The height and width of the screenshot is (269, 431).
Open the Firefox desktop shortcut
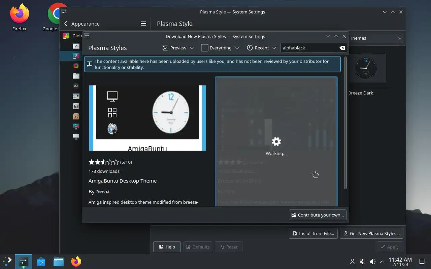[x=19, y=17]
